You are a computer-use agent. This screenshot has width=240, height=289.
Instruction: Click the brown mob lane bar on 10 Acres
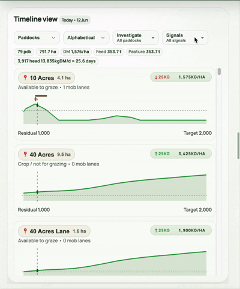[x=41, y=96]
